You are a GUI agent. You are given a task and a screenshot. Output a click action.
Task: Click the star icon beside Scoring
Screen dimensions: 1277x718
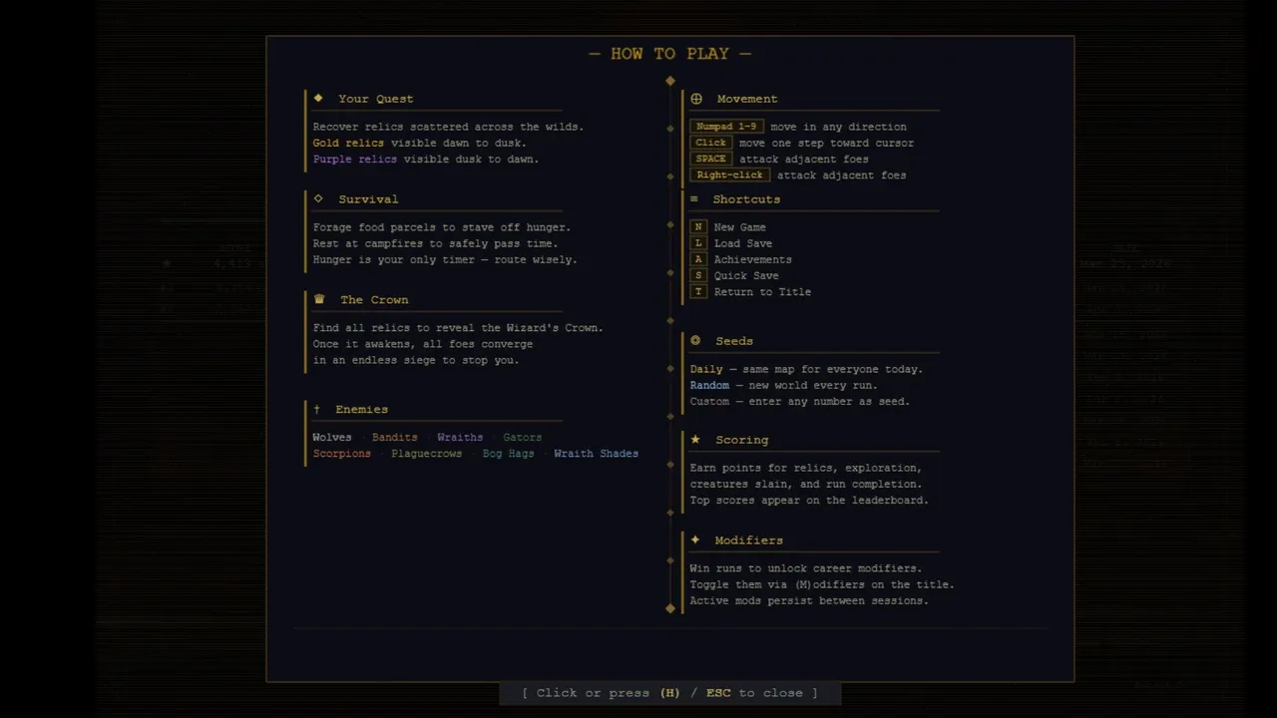click(695, 439)
